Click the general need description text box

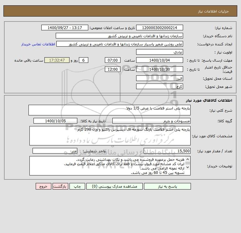pyautogui.click(x=110, y=110)
